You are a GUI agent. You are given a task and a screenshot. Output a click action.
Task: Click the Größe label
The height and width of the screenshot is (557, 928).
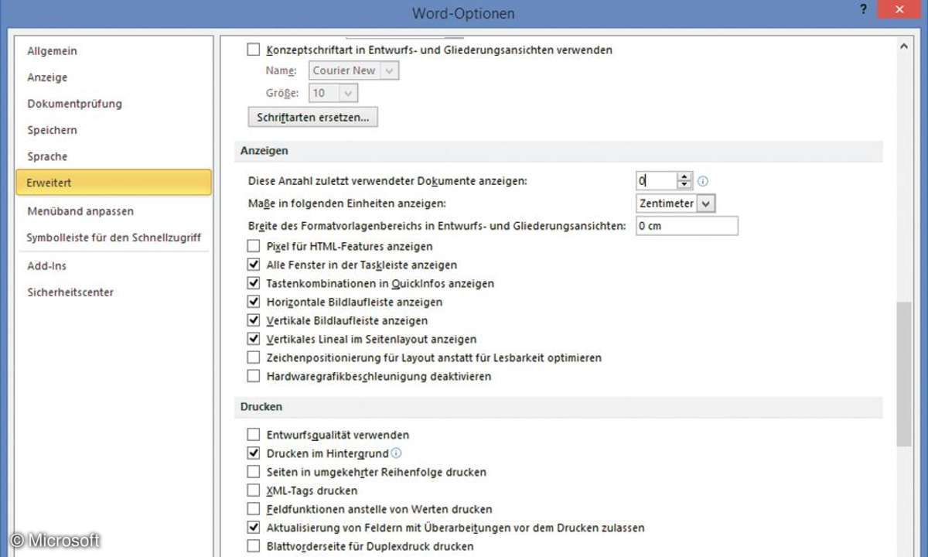tap(281, 93)
